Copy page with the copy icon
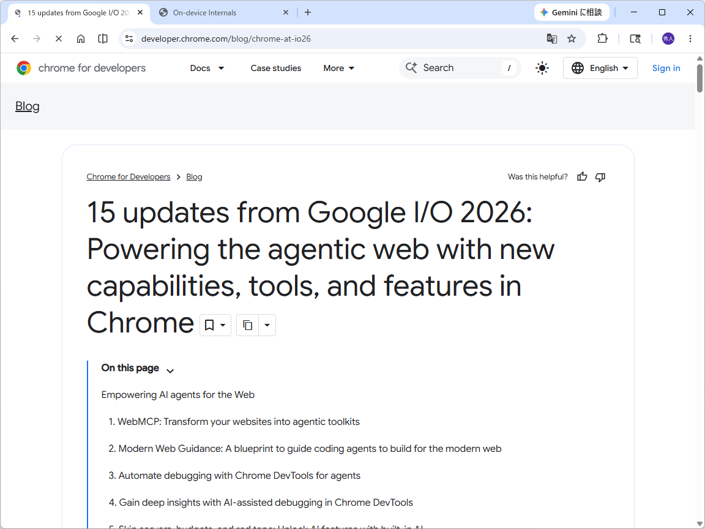The width and height of the screenshot is (705, 529). point(247,325)
